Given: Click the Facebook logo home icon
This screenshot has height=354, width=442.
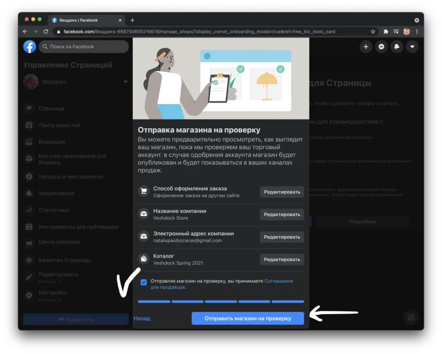Looking at the screenshot, I should coord(30,47).
